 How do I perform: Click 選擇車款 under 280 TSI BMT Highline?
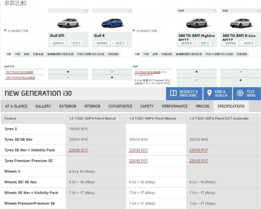[186, 43]
